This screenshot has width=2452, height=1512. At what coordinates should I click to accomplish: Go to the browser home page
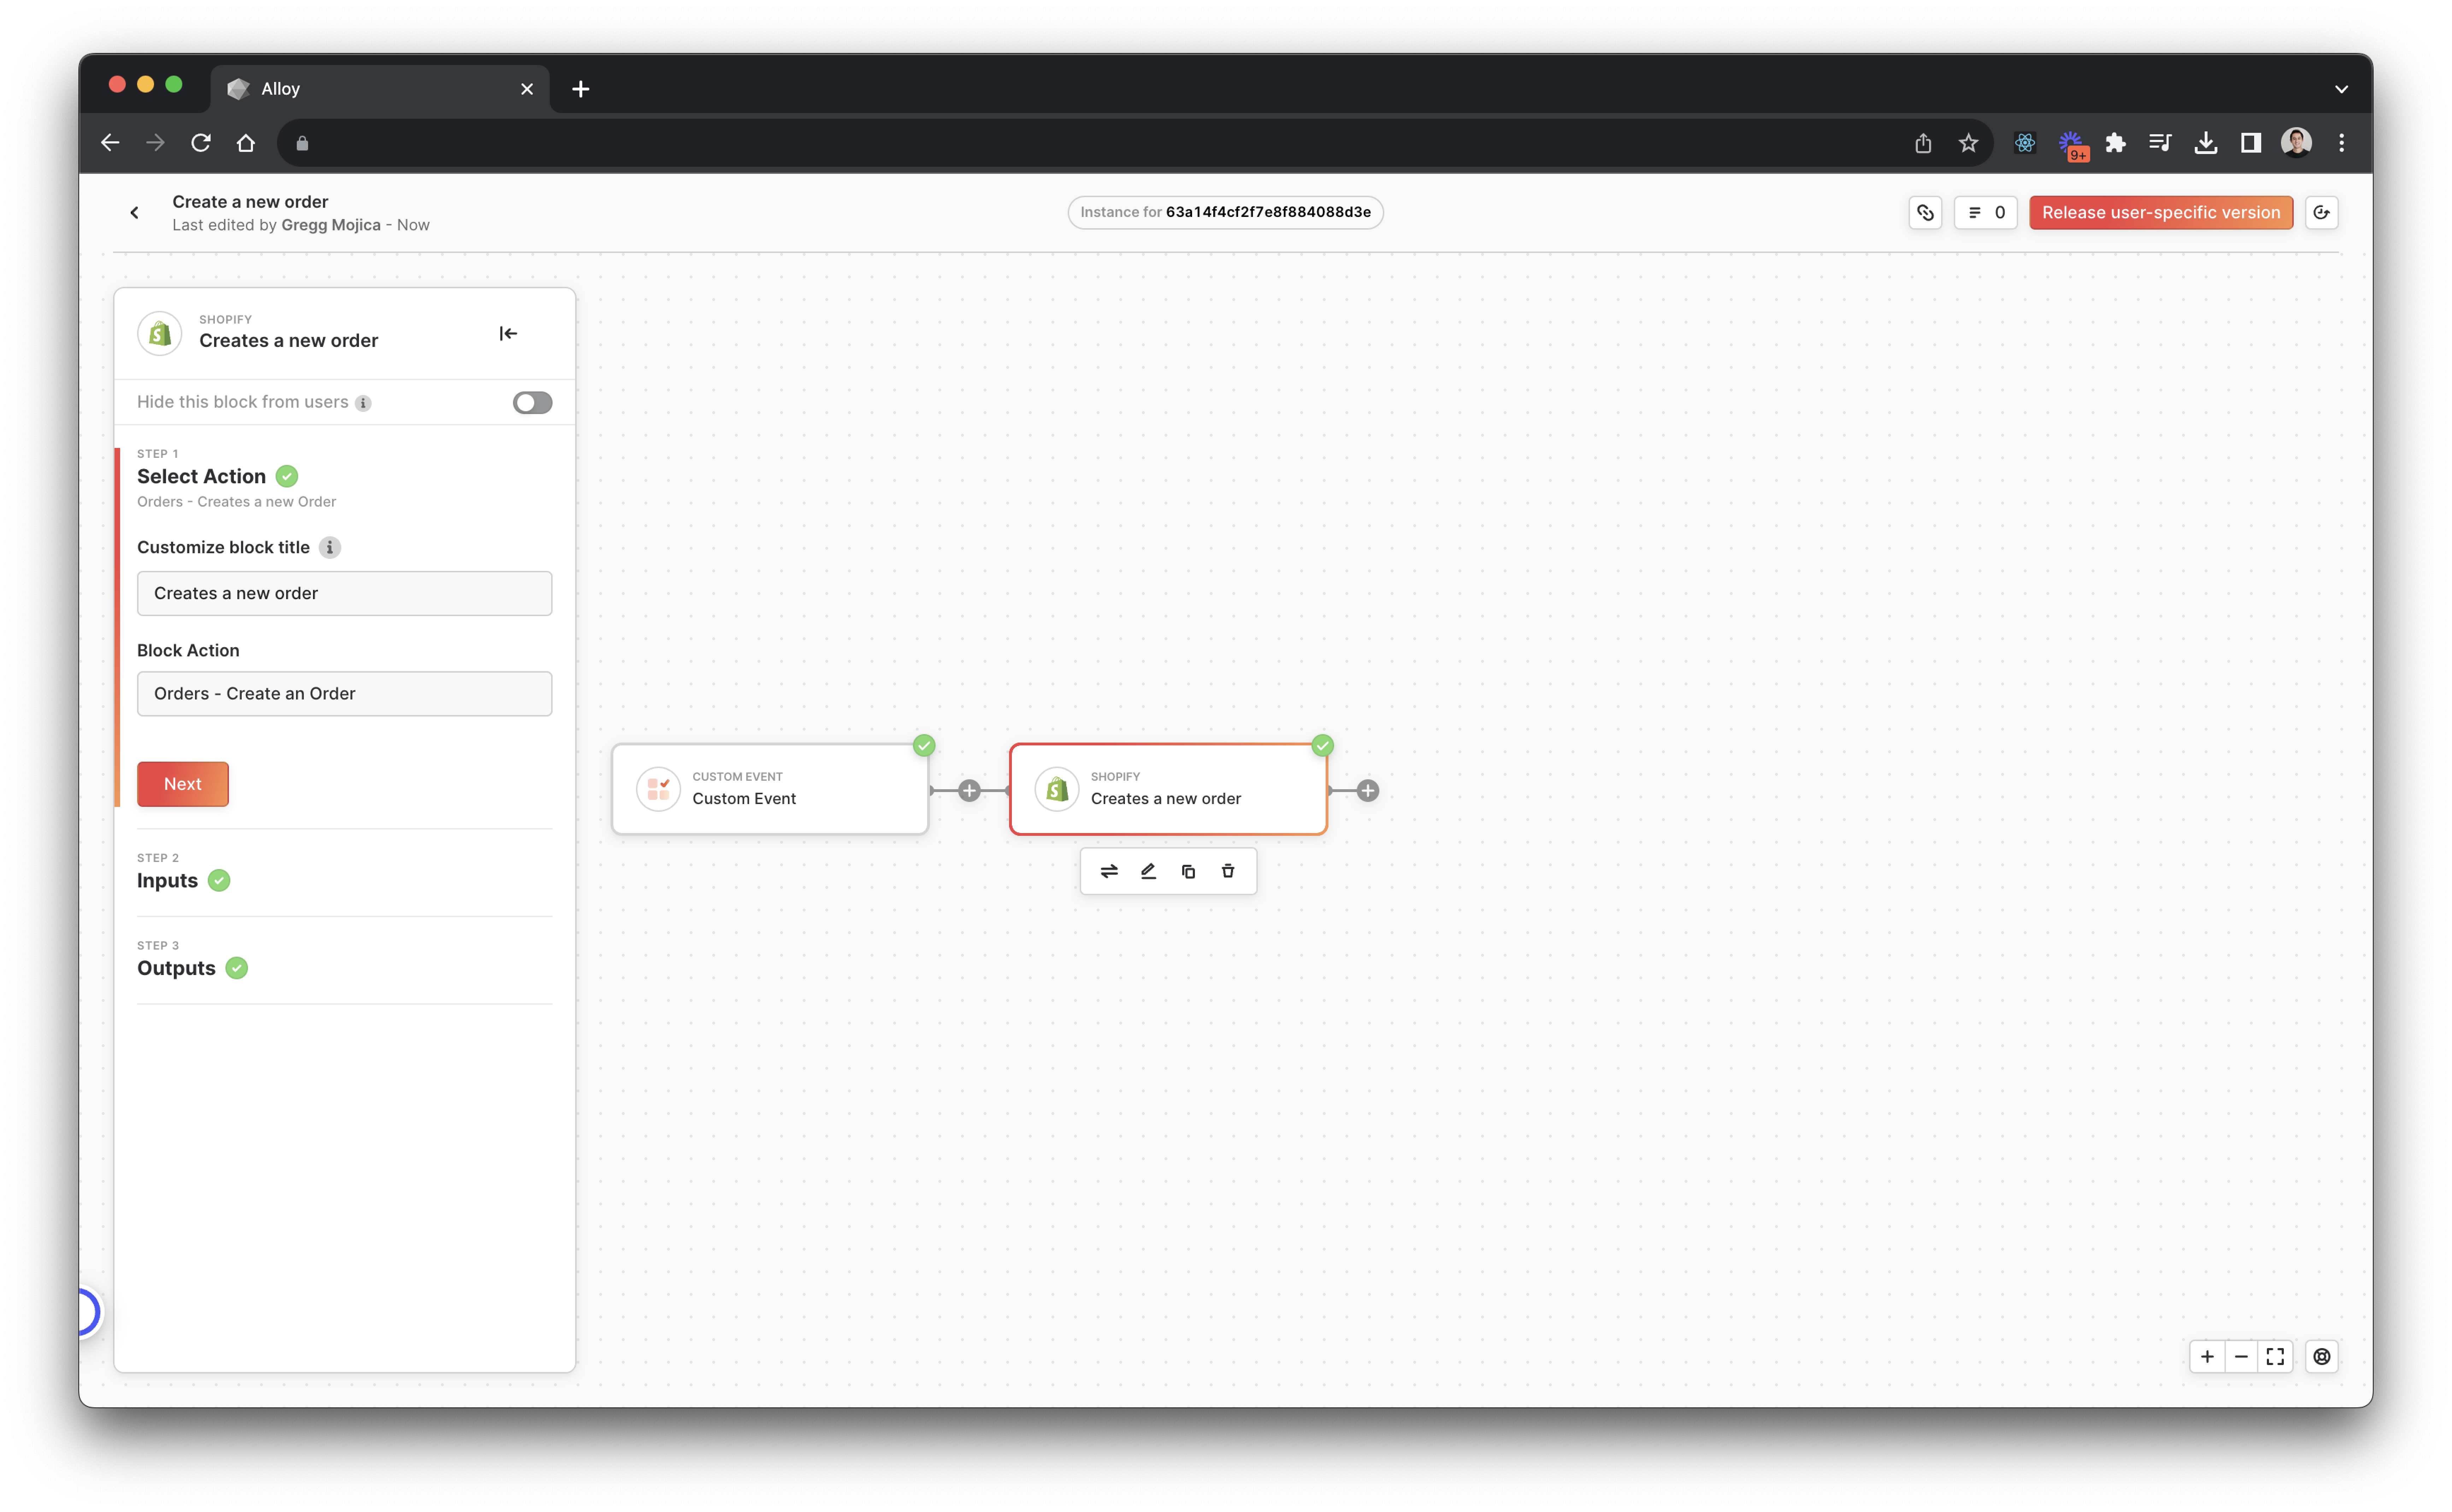246,143
